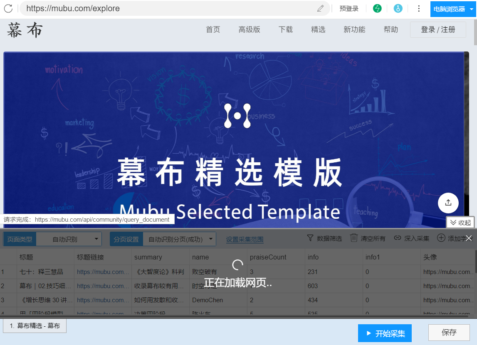Open the three-dot more options menu
Image resolution: width=477 pixels, height=345 pixels.
coord(419,8)
